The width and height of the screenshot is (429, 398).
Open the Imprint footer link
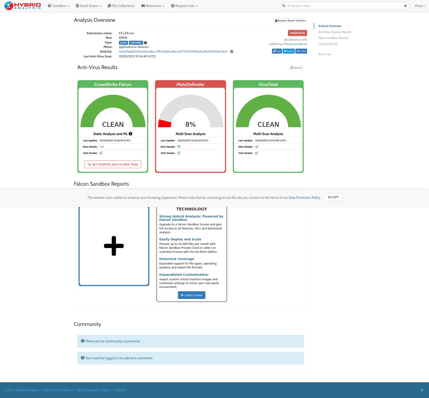(x=120, y=390)
